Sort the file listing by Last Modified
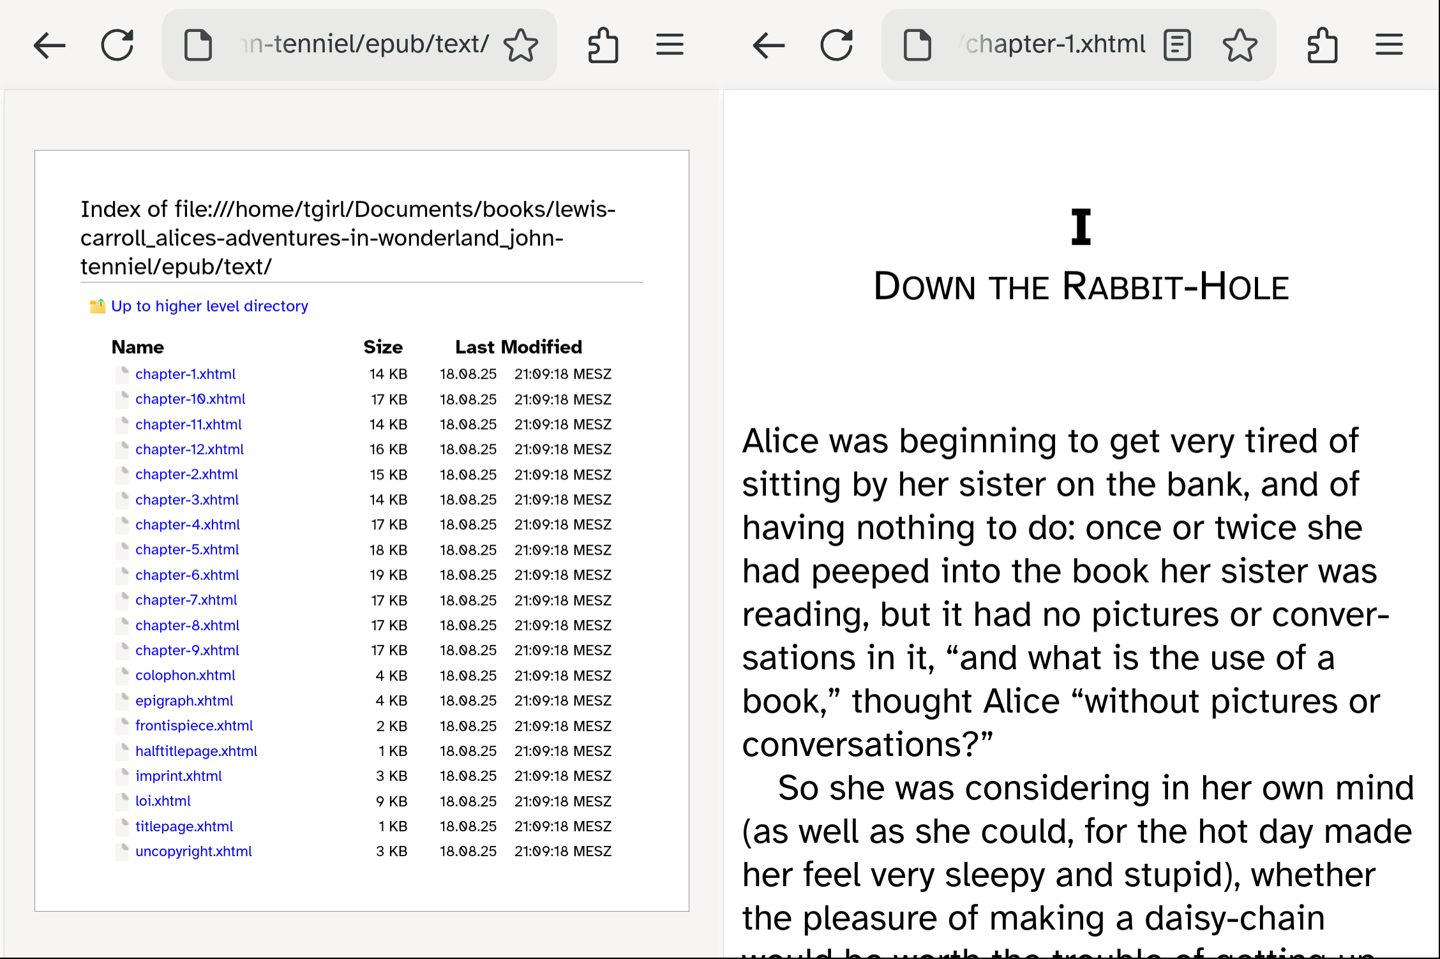The width and height of the screenshot is (1440, 959). [518, 347]
